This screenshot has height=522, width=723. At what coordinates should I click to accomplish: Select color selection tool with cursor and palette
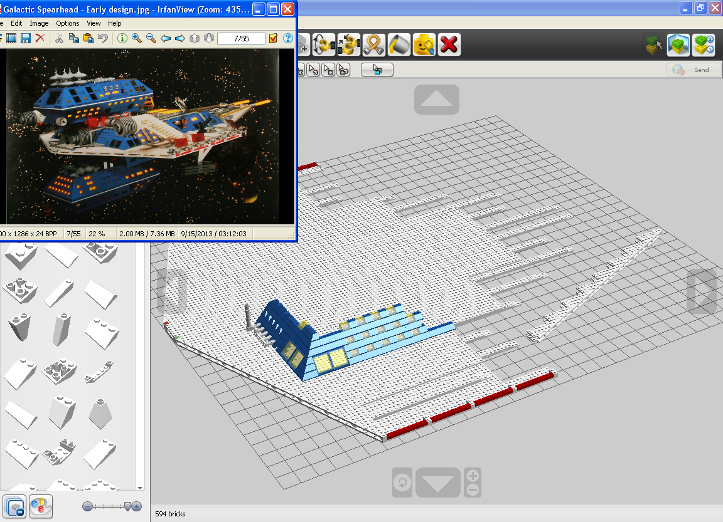pos(314,70)
